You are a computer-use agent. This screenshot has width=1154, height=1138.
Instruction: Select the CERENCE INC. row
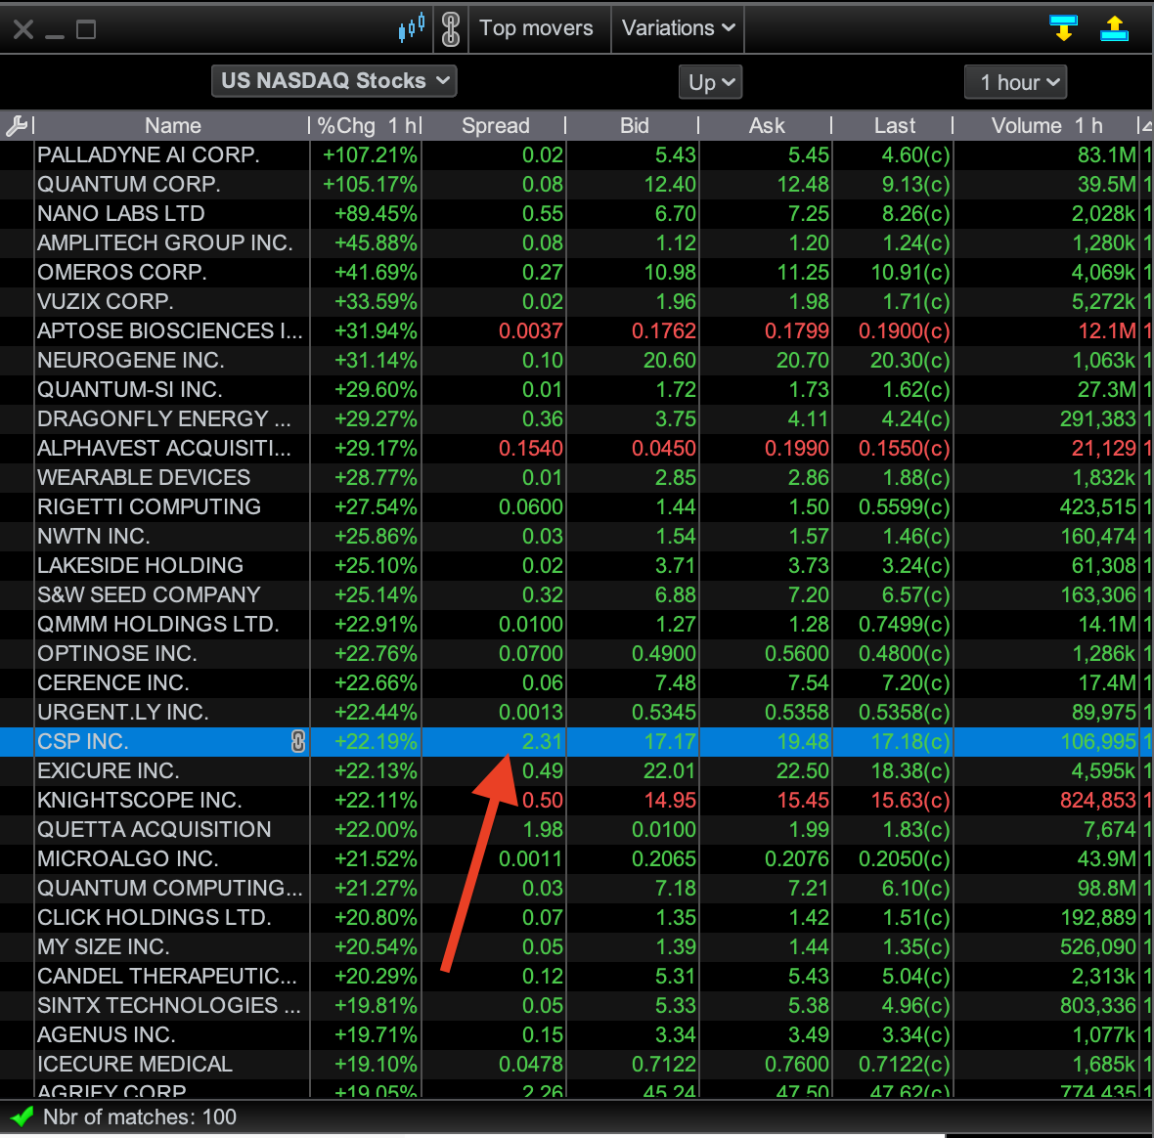coord(577,683)
